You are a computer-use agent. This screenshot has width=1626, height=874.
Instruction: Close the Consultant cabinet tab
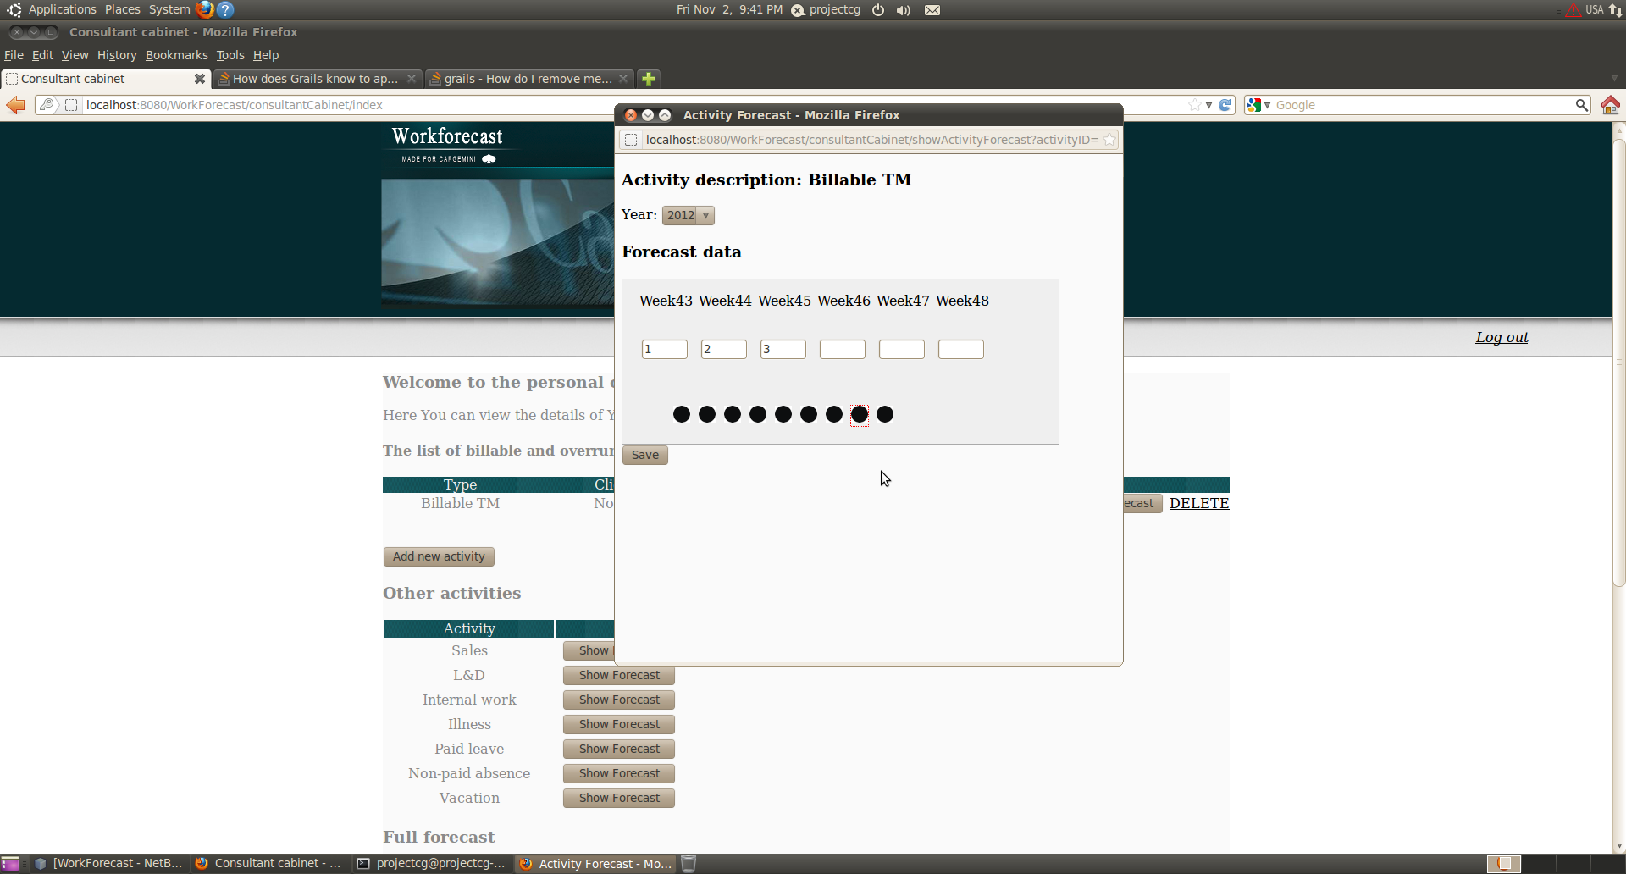pyautogui.click(x=200, y=79)
